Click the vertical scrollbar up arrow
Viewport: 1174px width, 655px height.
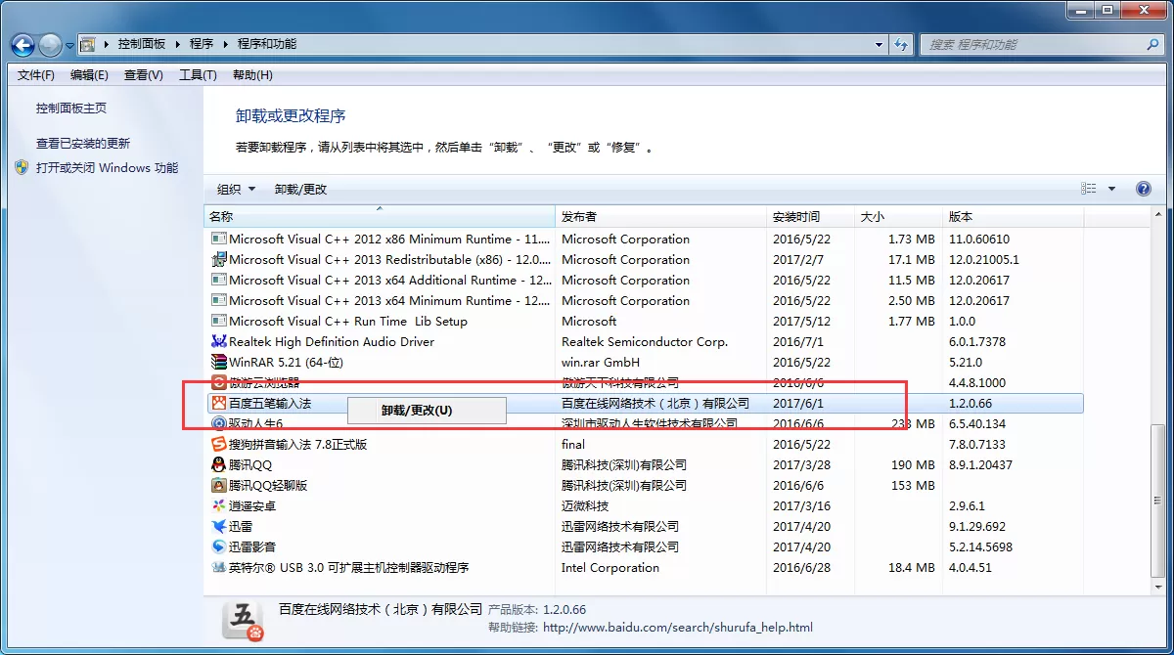click(x=1158, y=215)
